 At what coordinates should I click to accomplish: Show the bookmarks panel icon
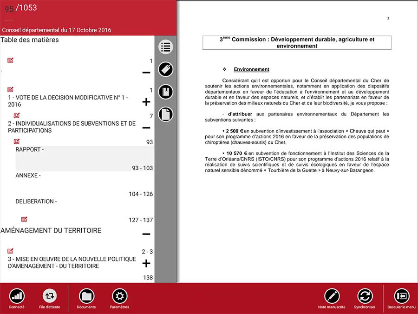165,92
